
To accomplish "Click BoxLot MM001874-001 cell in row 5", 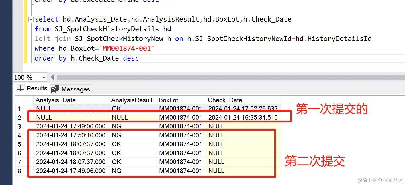I will pyautogui.click(x=181, y=144).
